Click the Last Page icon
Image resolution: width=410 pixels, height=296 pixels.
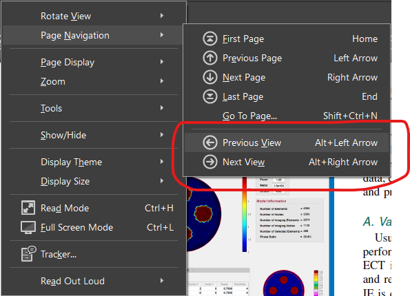pyautogui.click(x=210, y=96)
